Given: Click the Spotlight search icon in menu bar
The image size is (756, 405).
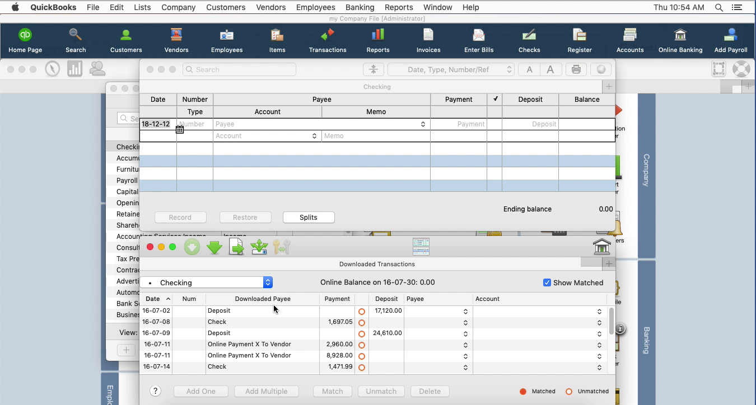Looking at the screenshot, I should (718, 7).
